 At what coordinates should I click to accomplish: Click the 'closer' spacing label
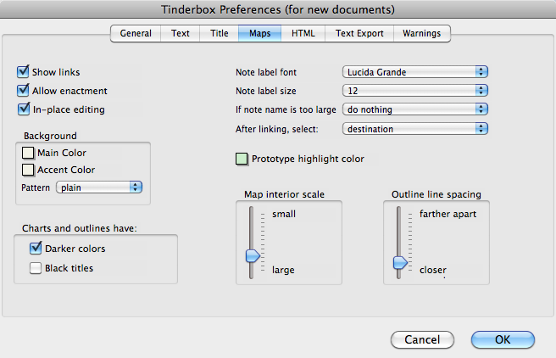433,270
